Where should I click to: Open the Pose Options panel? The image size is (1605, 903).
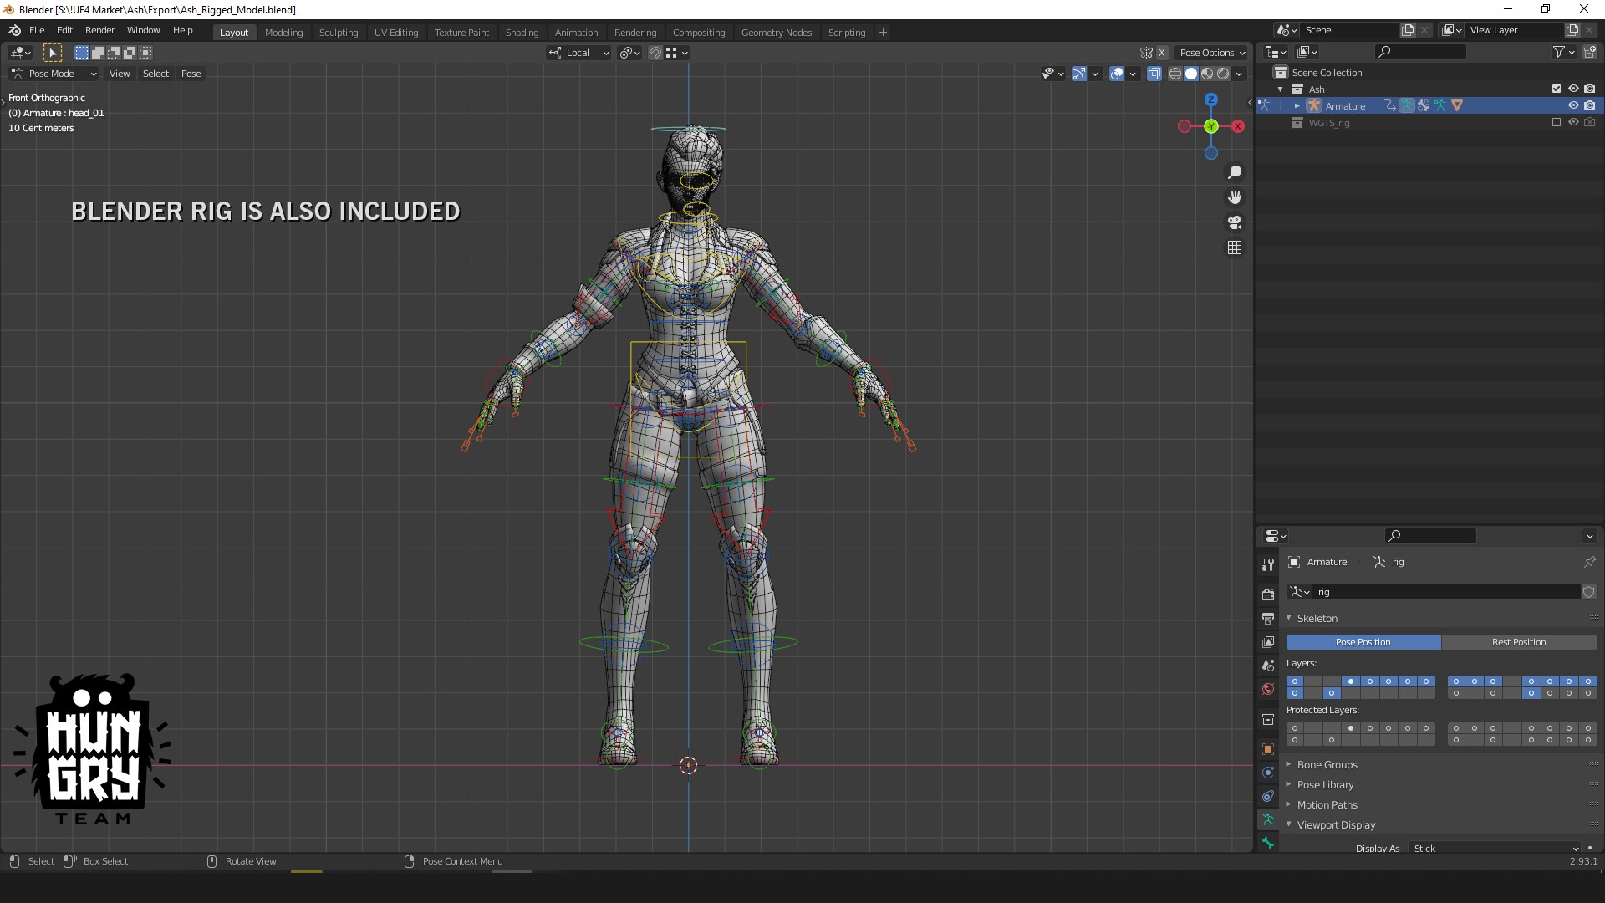(1211, 52)
